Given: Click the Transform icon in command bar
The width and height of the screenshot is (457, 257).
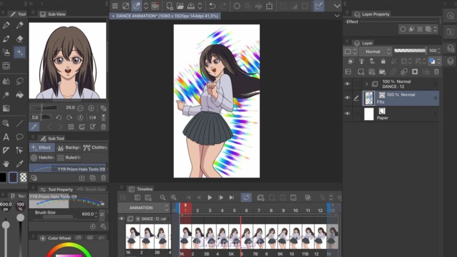Looking at the screenshot, I should [x=269, y=6].
